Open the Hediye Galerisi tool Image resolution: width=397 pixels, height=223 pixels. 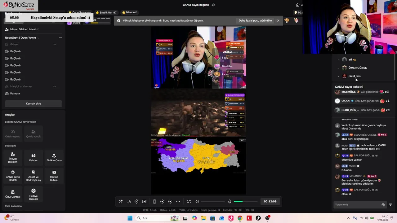[x=33, y=194]
